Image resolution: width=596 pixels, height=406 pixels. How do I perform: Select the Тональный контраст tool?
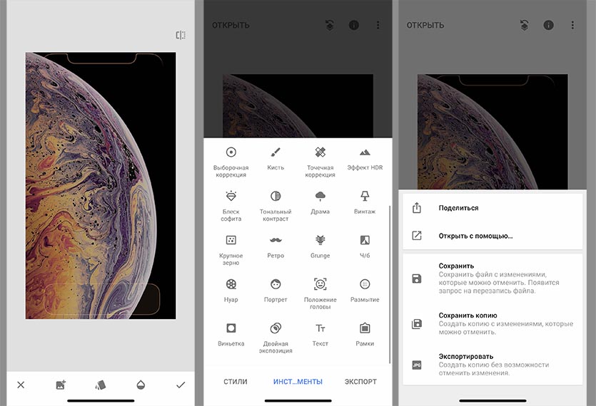coord(276,206)
